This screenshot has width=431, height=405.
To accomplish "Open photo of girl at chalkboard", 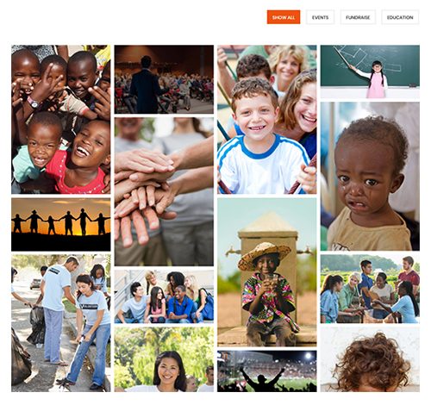I will click(370, 72).
